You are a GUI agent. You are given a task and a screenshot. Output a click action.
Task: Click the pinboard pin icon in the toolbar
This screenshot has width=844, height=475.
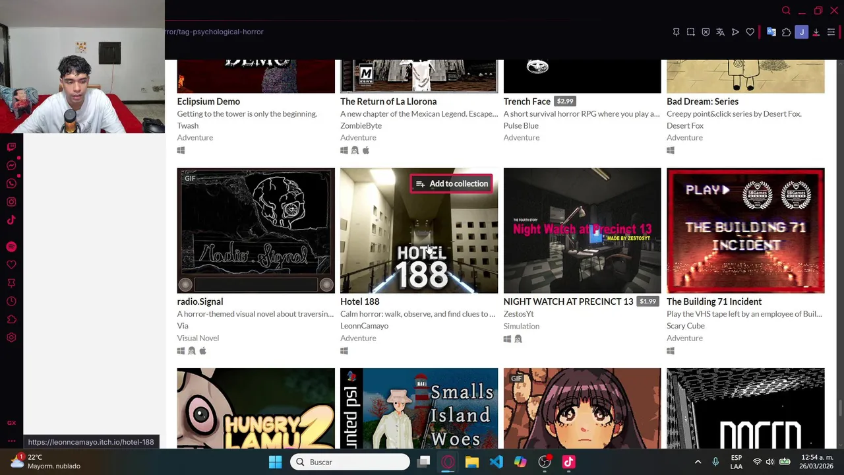tap(676, 32)
